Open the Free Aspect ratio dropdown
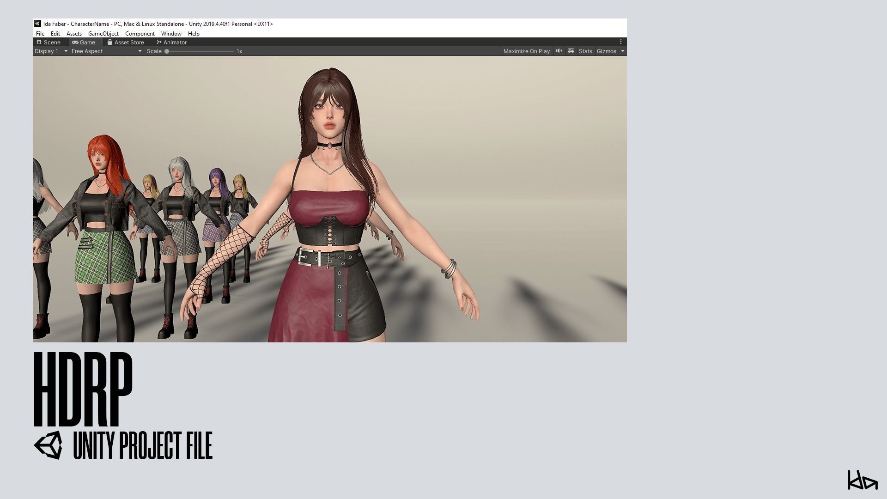The image size is (887, 499). coord(106,51)
